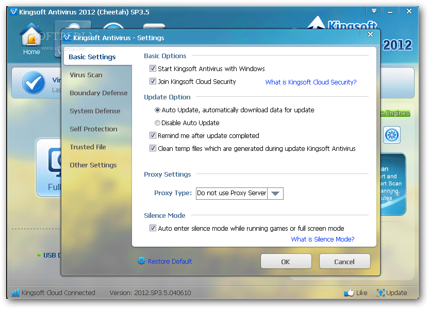Viewport: 429px width, 309px height.
Task: Click Update text in status bar
Action: pyautogui.click(x=397, y=293)
